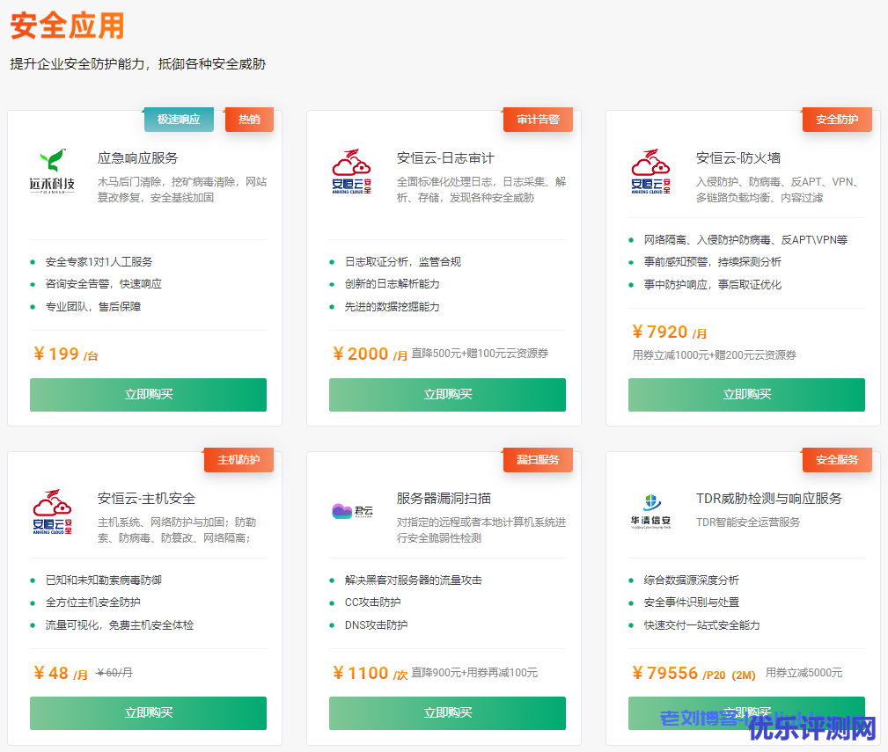Screen dimensions: 888x752
Task: Open the 服务器漏洞扫描 product title
Action: [444, 499]
